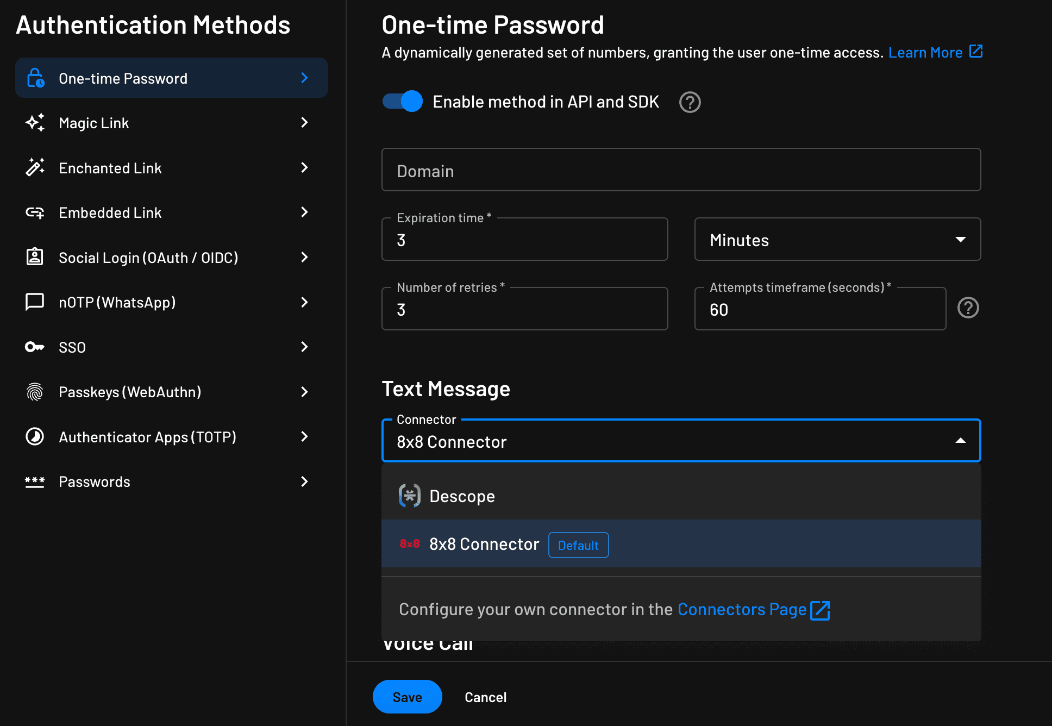This screenshot has width=1052, height=726.
Task: Expand Passwords chevron arrow
Action: coord(304,481)
